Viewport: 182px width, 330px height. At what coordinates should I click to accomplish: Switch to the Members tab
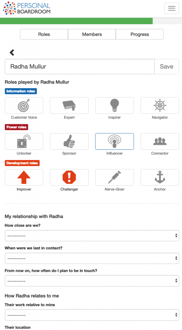pos(92,34)
